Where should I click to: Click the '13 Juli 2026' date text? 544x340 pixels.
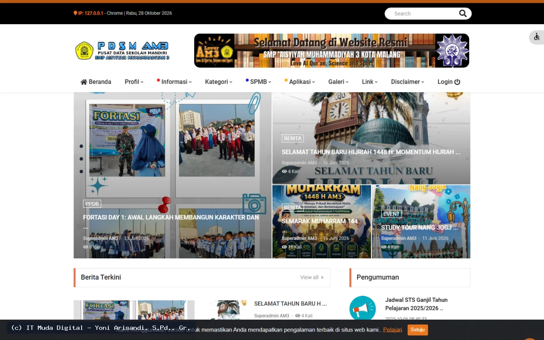(136, 238)
